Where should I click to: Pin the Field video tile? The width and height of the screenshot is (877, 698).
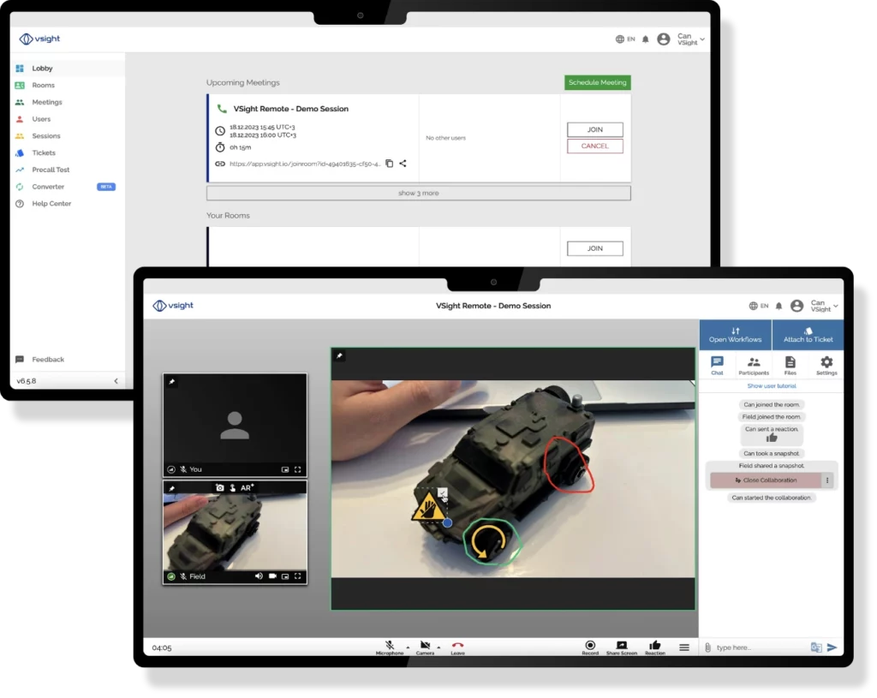point(172,488)
